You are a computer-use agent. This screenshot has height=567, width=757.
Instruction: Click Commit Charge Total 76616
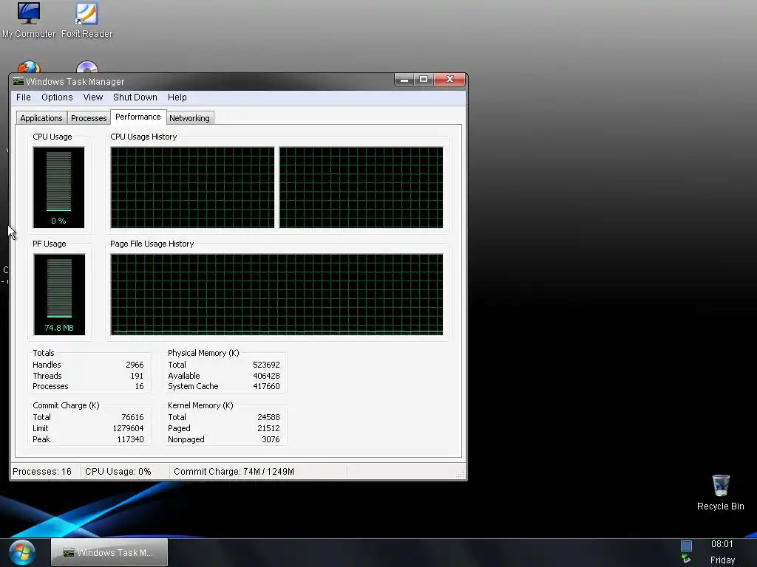coord(132,417)
